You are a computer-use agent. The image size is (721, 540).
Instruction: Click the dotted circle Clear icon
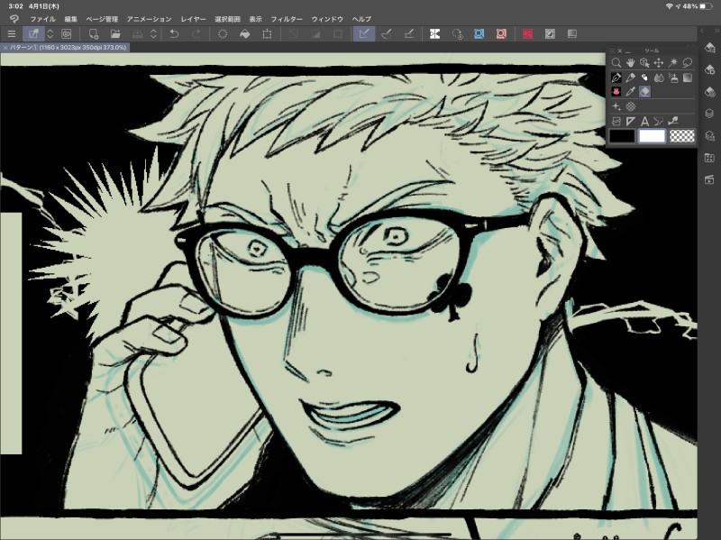pos(223,34)
